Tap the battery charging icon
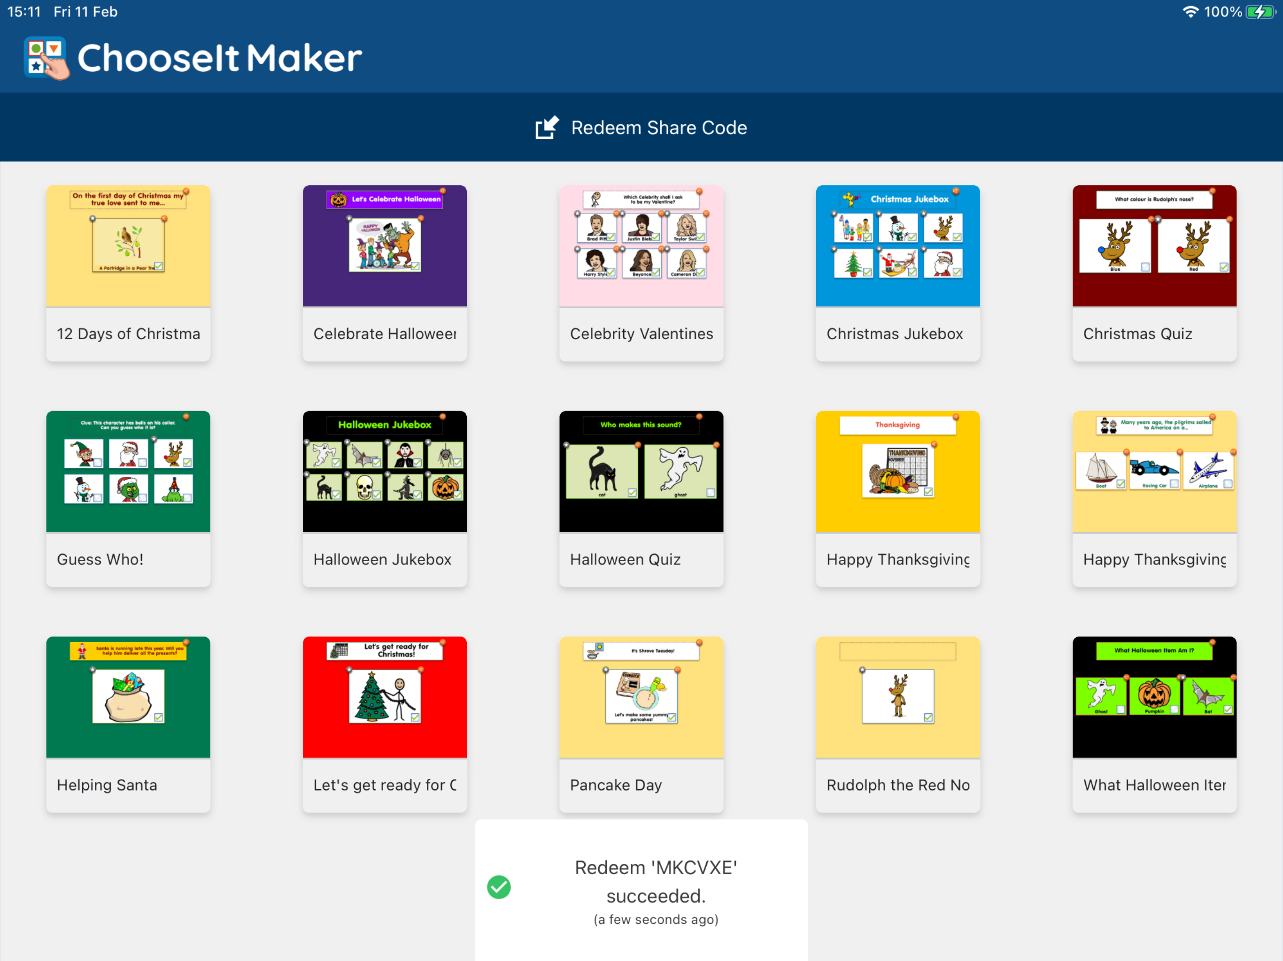The width and height of the screenshot is (1283, 961). [x=1261, y=12]
